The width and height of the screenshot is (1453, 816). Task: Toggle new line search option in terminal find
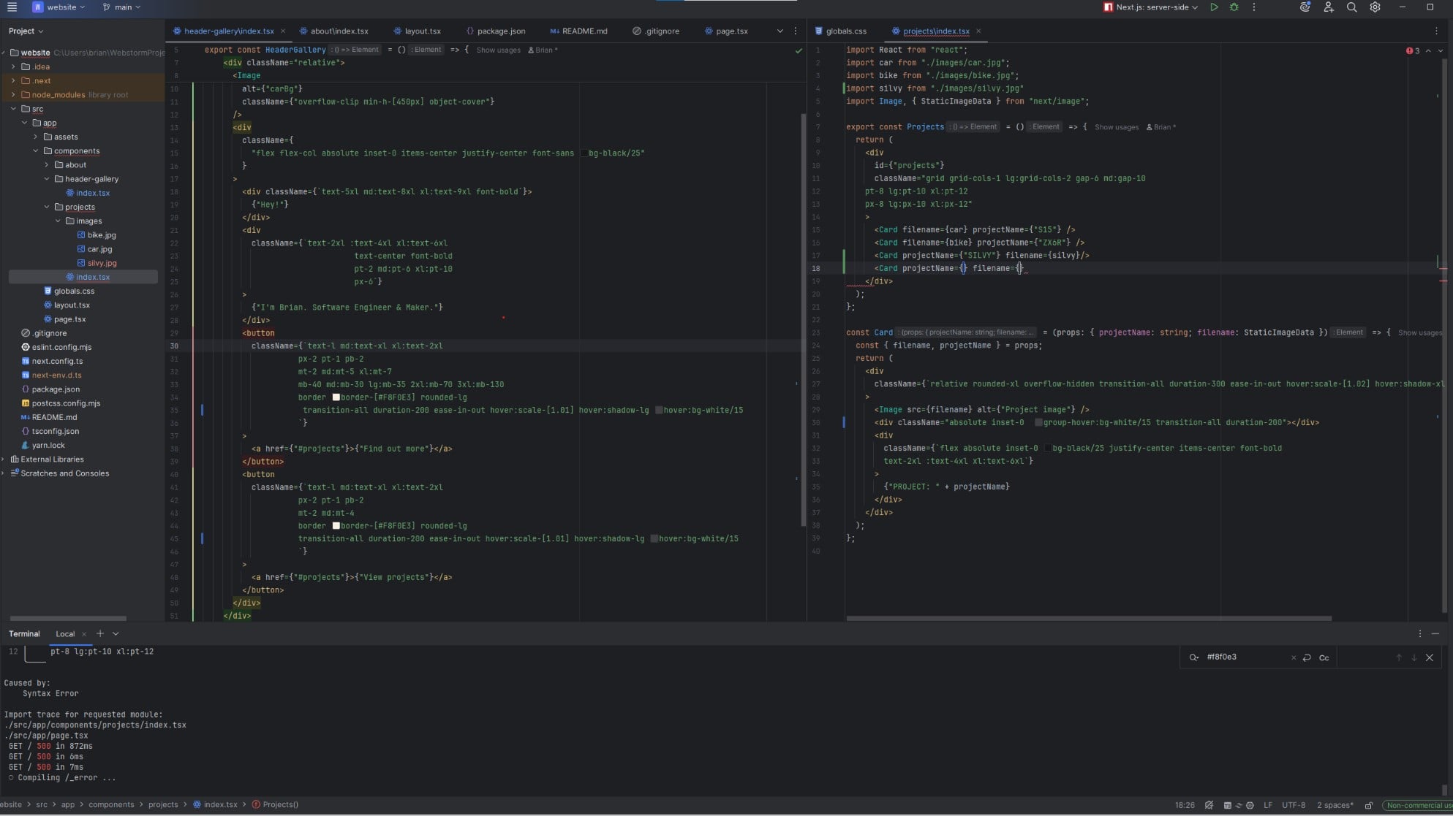click(x=1307, y=657)
